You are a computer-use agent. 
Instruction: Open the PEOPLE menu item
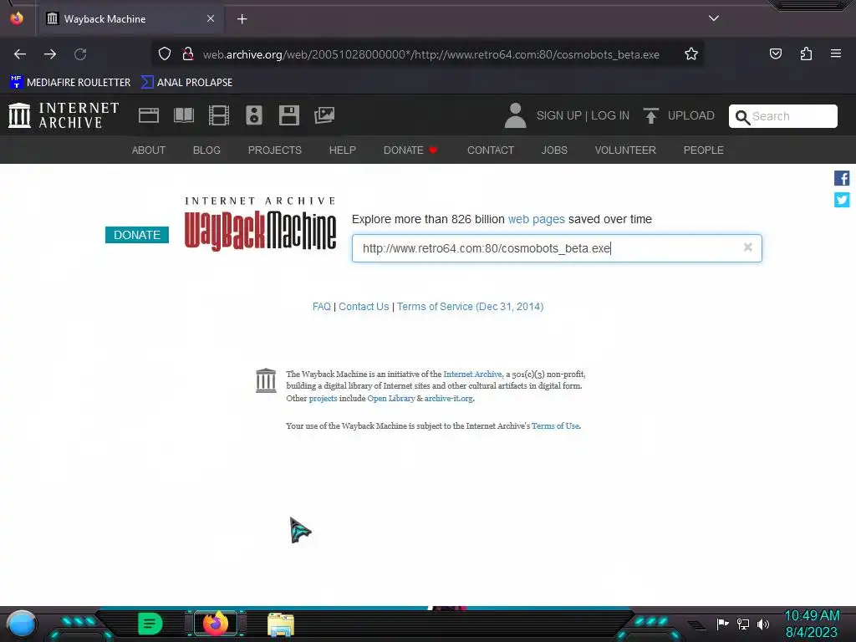[x=703, y=150]
